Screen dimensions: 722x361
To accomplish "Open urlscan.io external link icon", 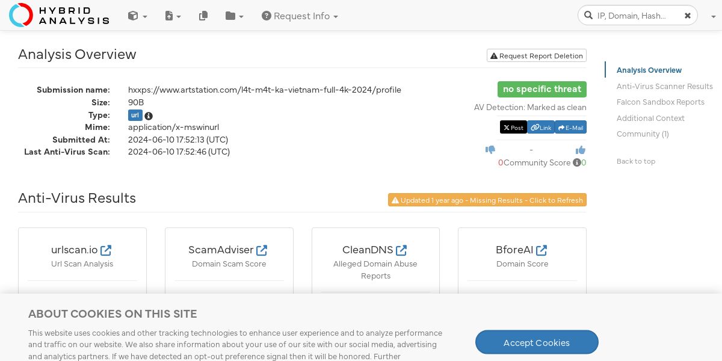I will pyautogui.click(x=106, y=250).
